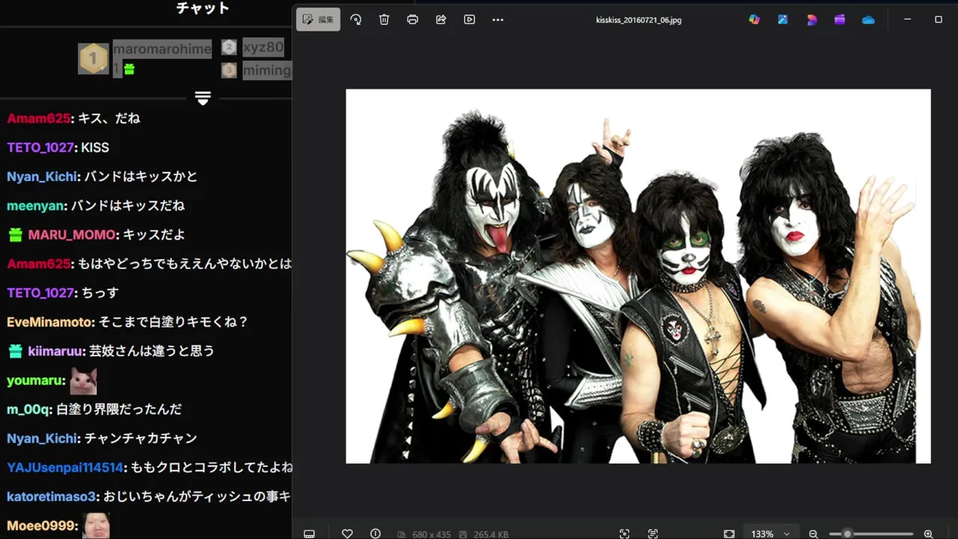The image size is (958, 539).
Task: Click username meenyan in chat
Action: pos(35,206)
